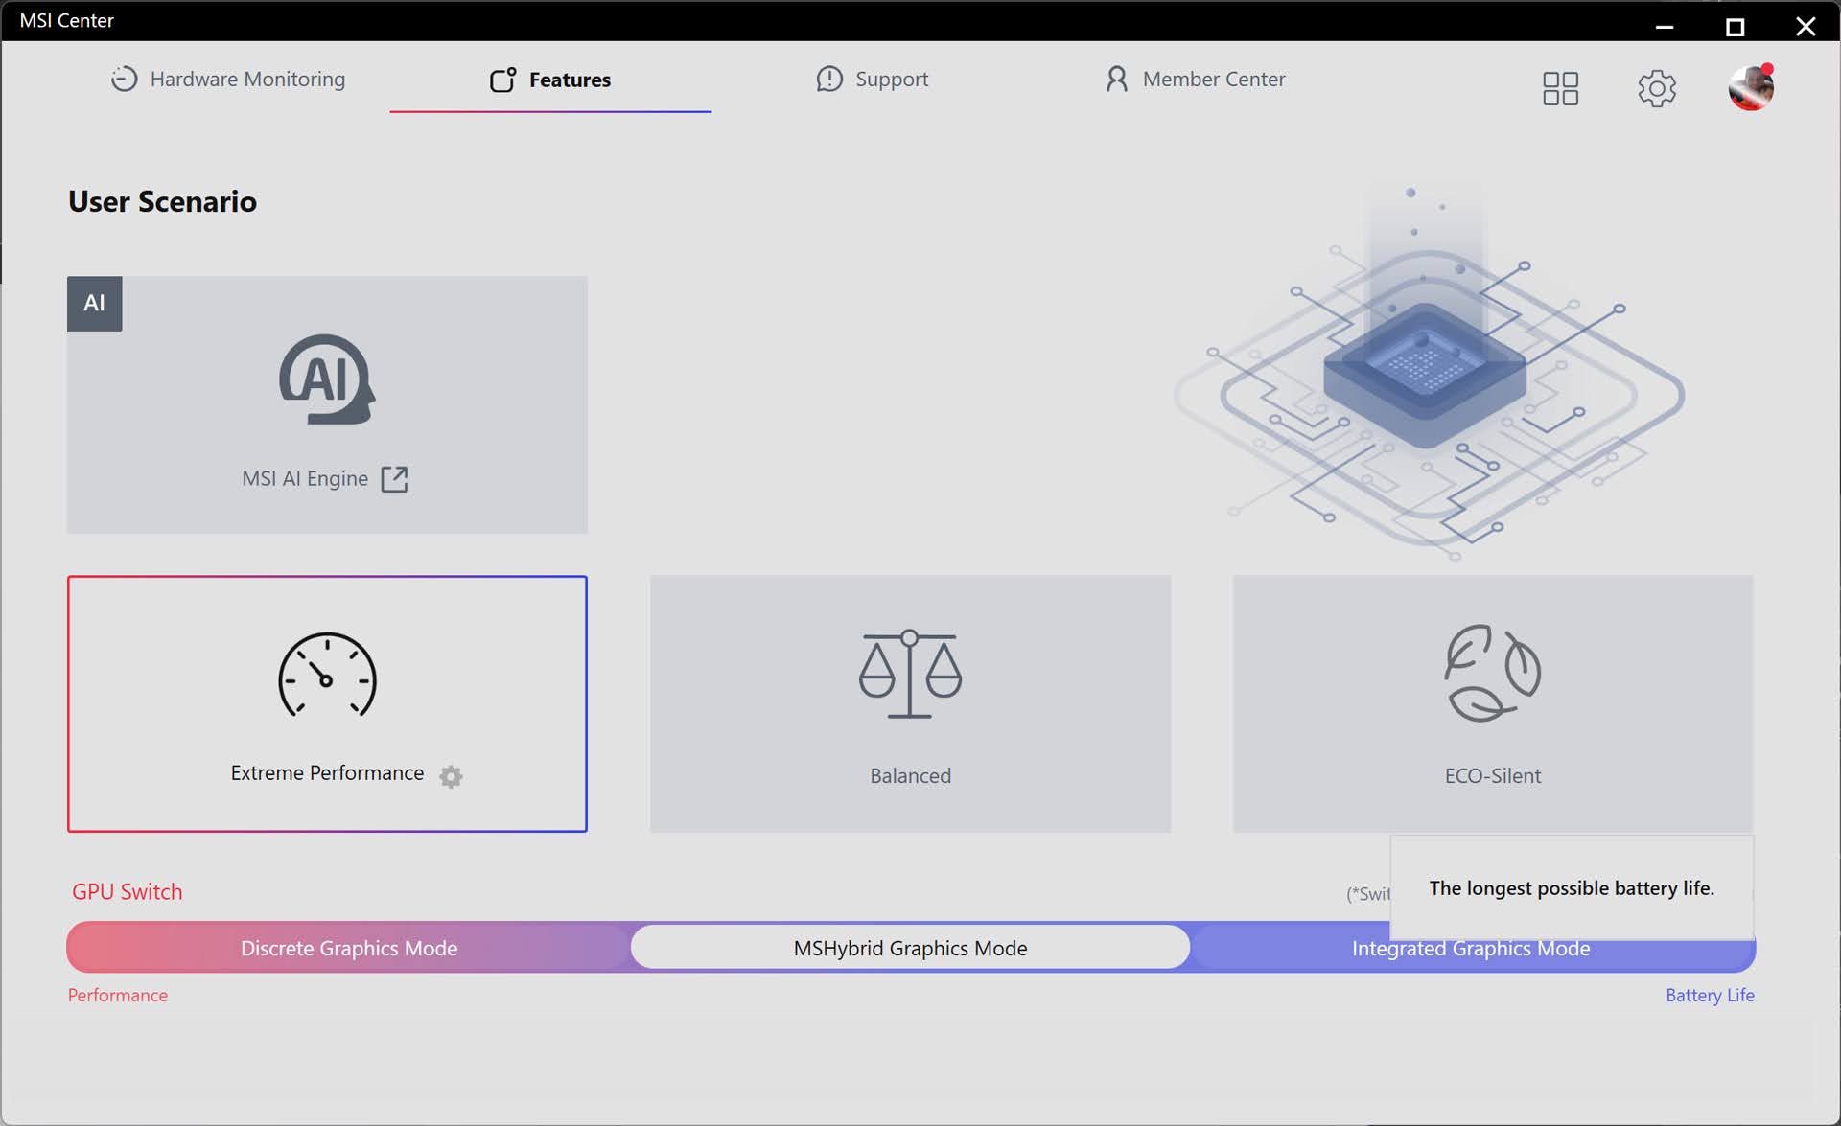This screenshot has height=1126, width=1841.
Task: Click the MSI AI Engine external-link icon
Action: 394,479
